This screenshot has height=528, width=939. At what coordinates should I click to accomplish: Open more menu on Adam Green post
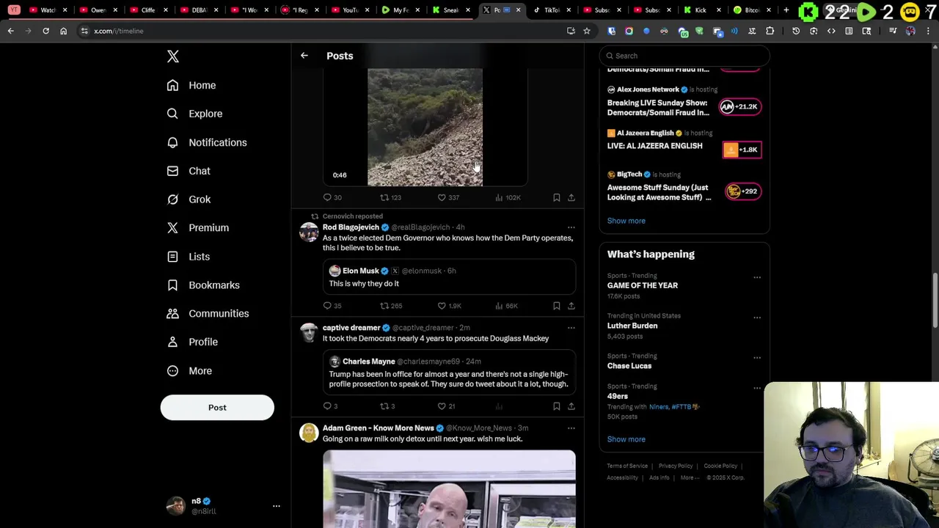(571, 428)
